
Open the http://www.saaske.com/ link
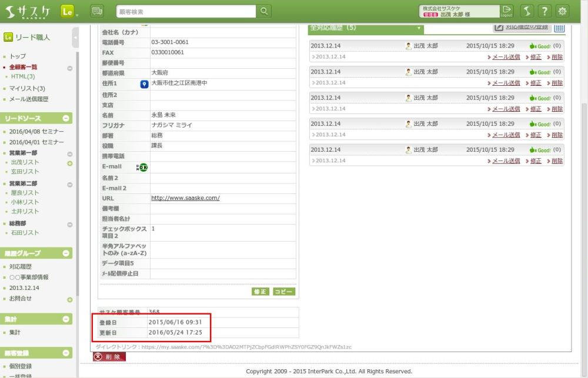[x=185, y=198]
